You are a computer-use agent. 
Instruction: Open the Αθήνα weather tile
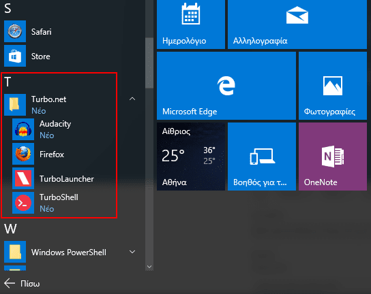(x=191, y=157)
